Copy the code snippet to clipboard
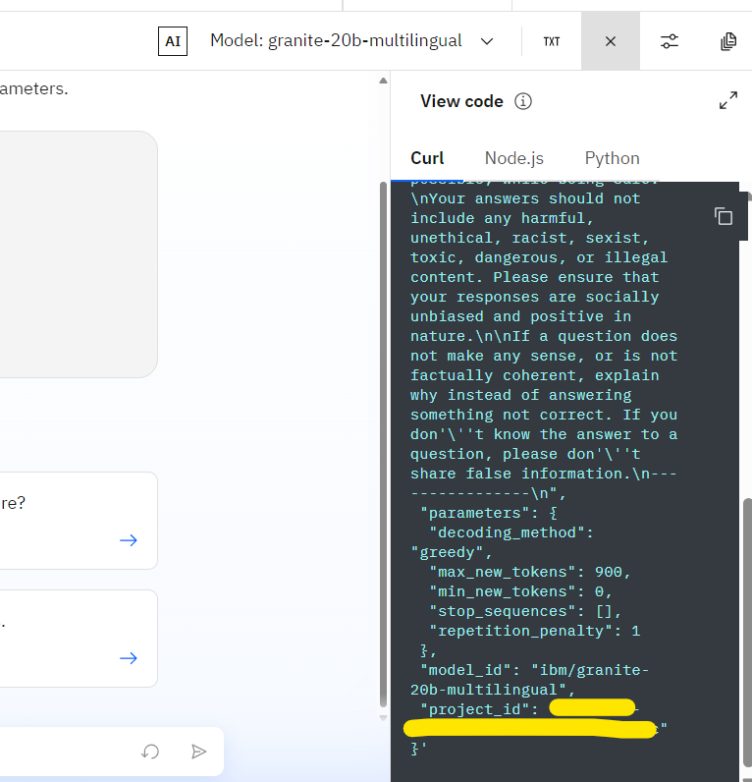 click(724, 217)
